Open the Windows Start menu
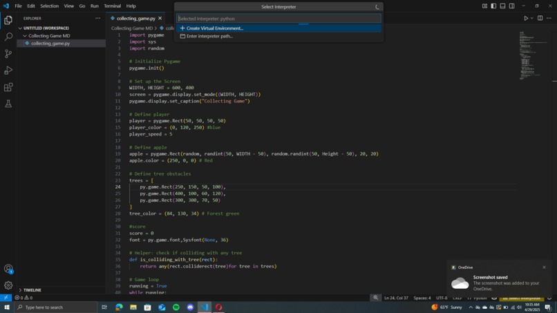The width and height of the screenshot is (557, 313). [7, 307]
